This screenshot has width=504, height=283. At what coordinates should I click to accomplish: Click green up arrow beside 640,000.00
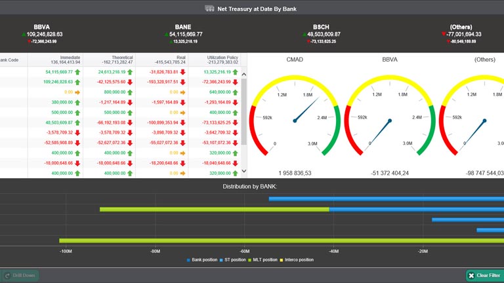[x=236, y=92]
